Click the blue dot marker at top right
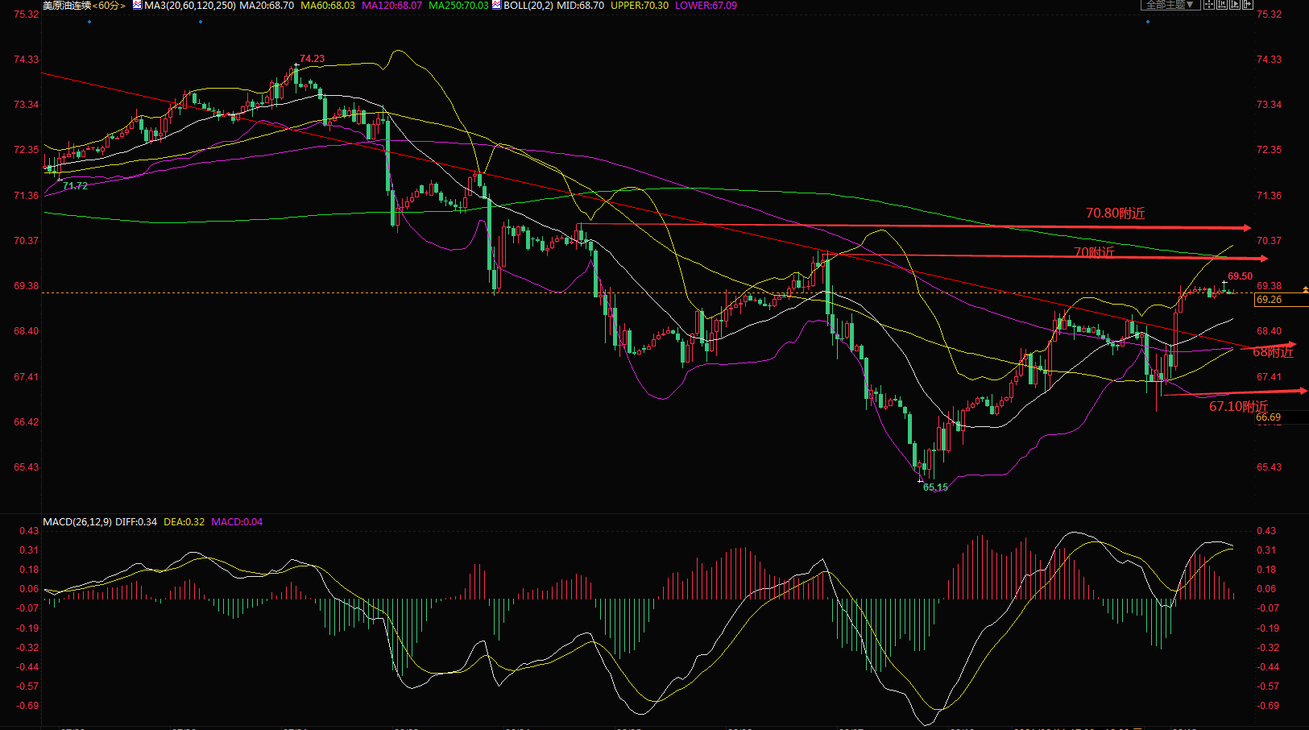The width and height of the screenshot is (1309, 730). coord(1148,22)
